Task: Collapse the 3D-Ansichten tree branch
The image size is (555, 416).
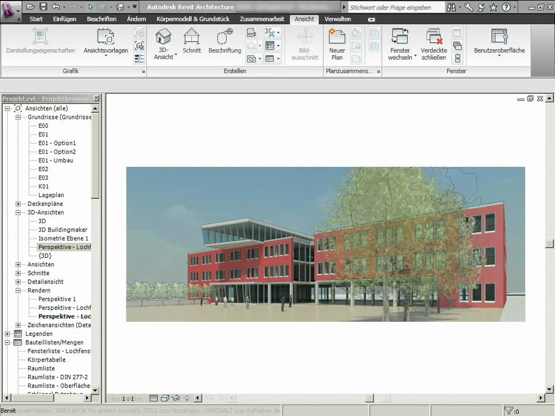Action: click(x=18, y=212)
